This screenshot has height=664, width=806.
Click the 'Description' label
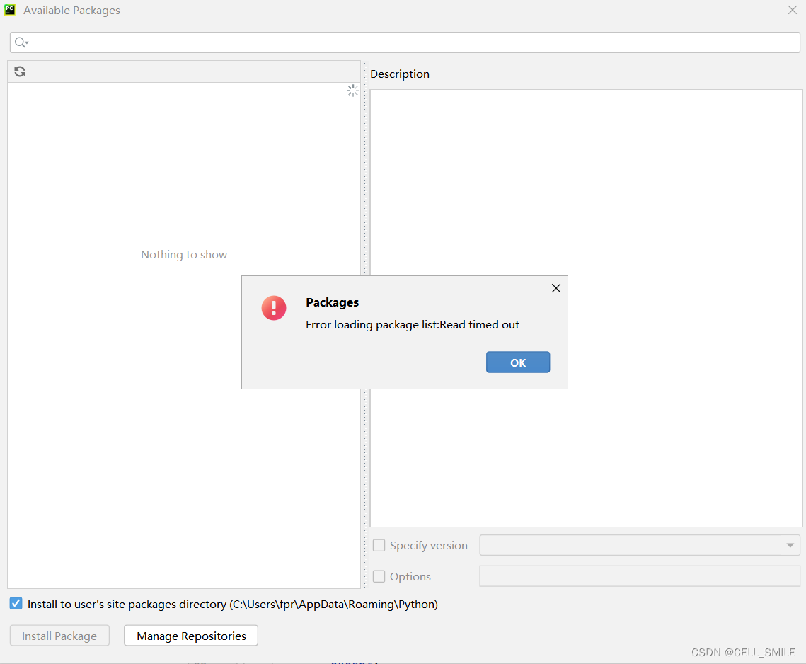[x=399, y=74]
